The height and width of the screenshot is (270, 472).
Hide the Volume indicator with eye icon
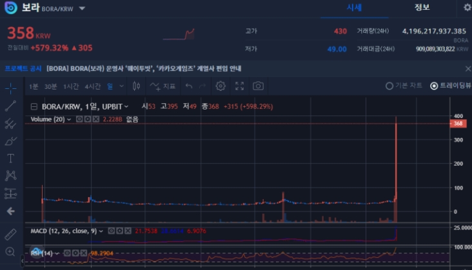pos(79,119)
